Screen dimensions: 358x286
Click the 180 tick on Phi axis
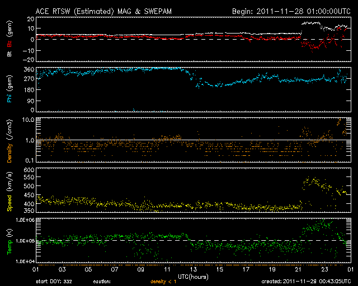click(x=29, y=89)
